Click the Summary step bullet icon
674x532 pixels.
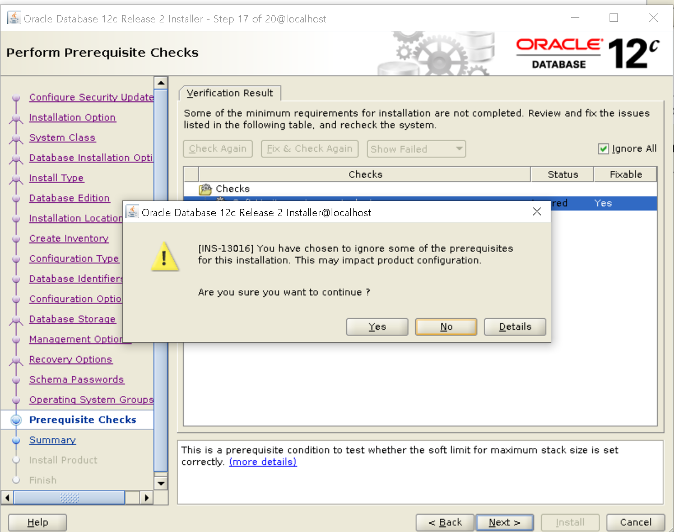click(x=16, y=440)
